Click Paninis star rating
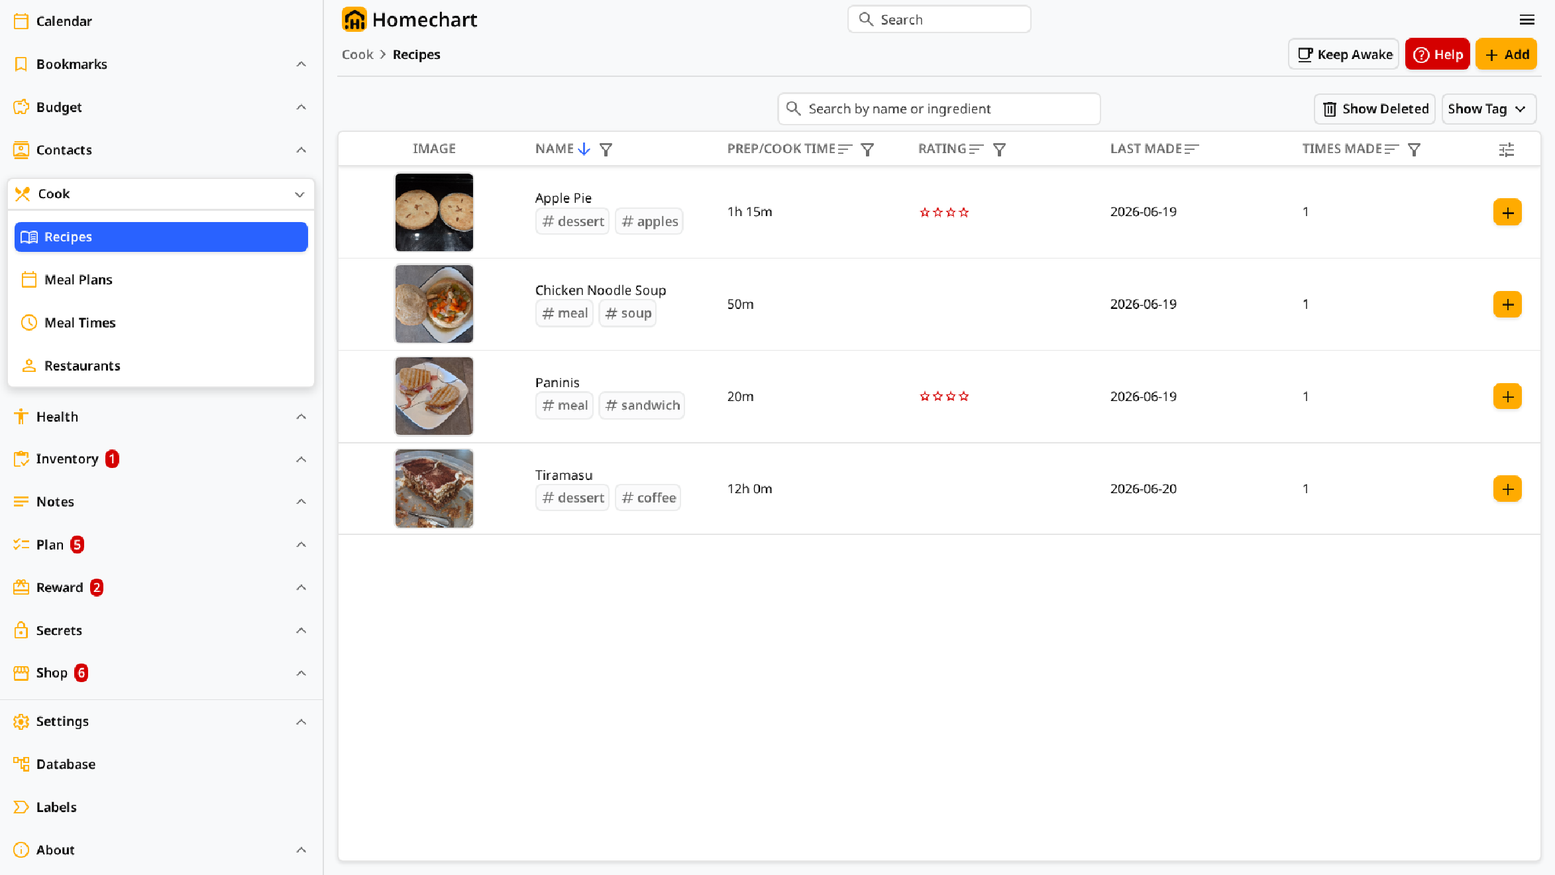 click(x=944, y=396)
